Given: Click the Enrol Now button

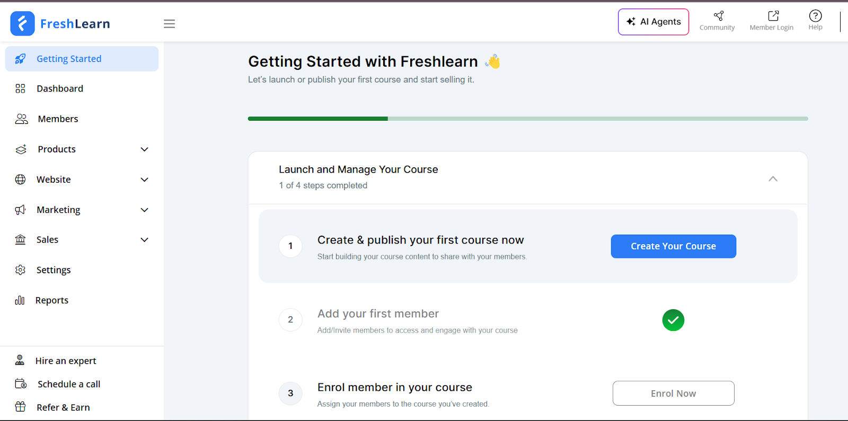Looking at the screenshot, I should pyautogui.click(x=673, y=393).
